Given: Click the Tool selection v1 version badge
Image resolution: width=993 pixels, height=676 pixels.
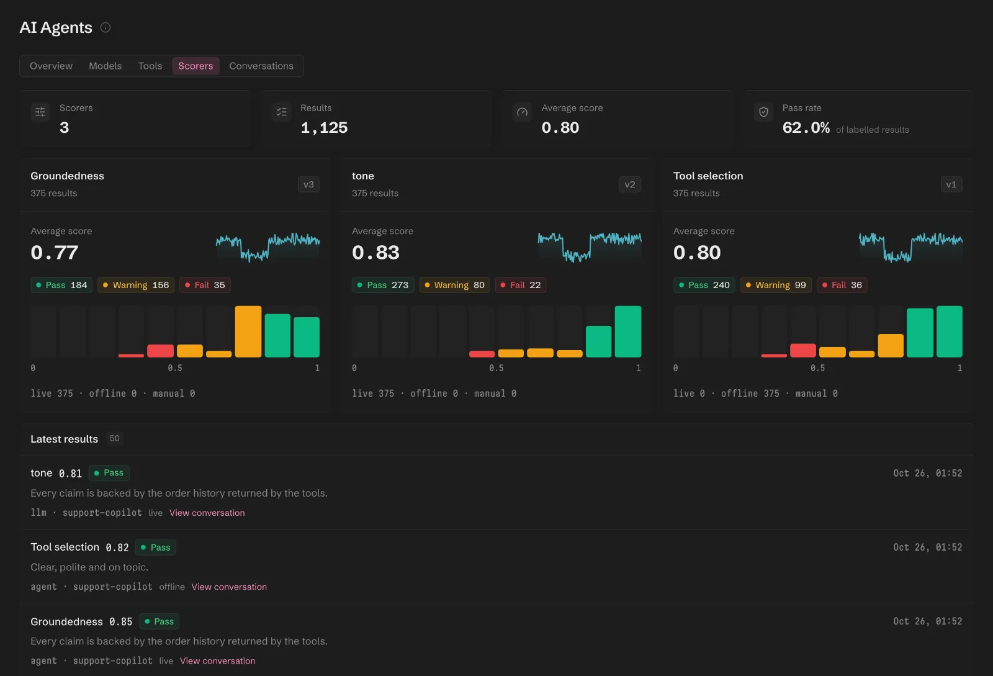Looking at the screenshot, I should (x=951, y=184).
